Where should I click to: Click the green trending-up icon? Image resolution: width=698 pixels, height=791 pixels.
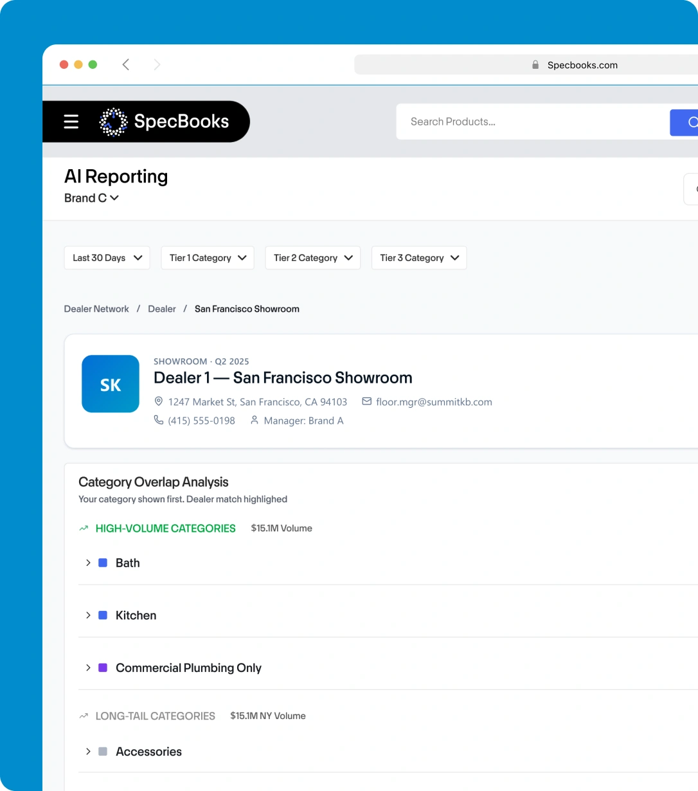[84, 528]
